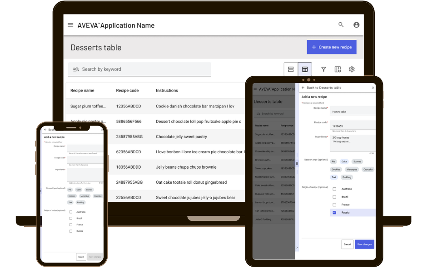The width and height of the screenshot is (427, 268).
Task: Select the Cake chip on phone
Action: pyautogui.click(x=79, y=190)
